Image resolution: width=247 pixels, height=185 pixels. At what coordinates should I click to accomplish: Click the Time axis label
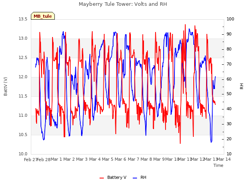pos(218,165)
